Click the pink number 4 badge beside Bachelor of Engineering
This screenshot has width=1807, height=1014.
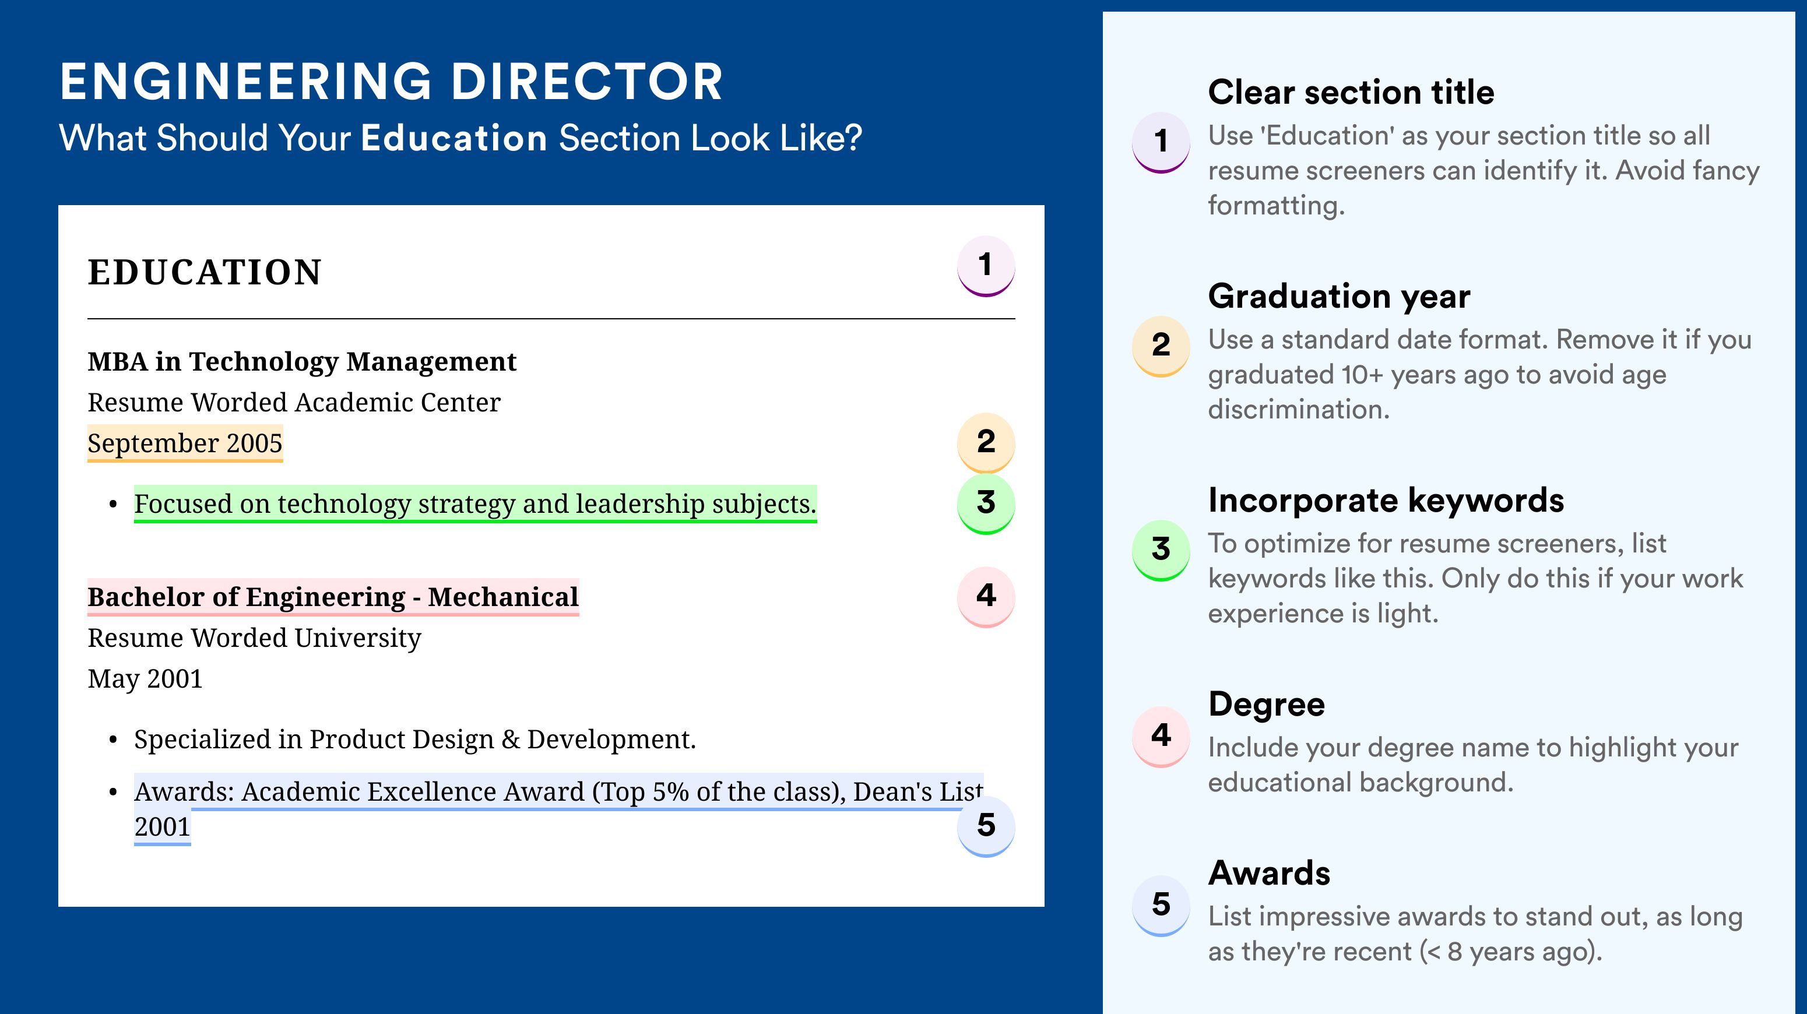coord(986,597)
